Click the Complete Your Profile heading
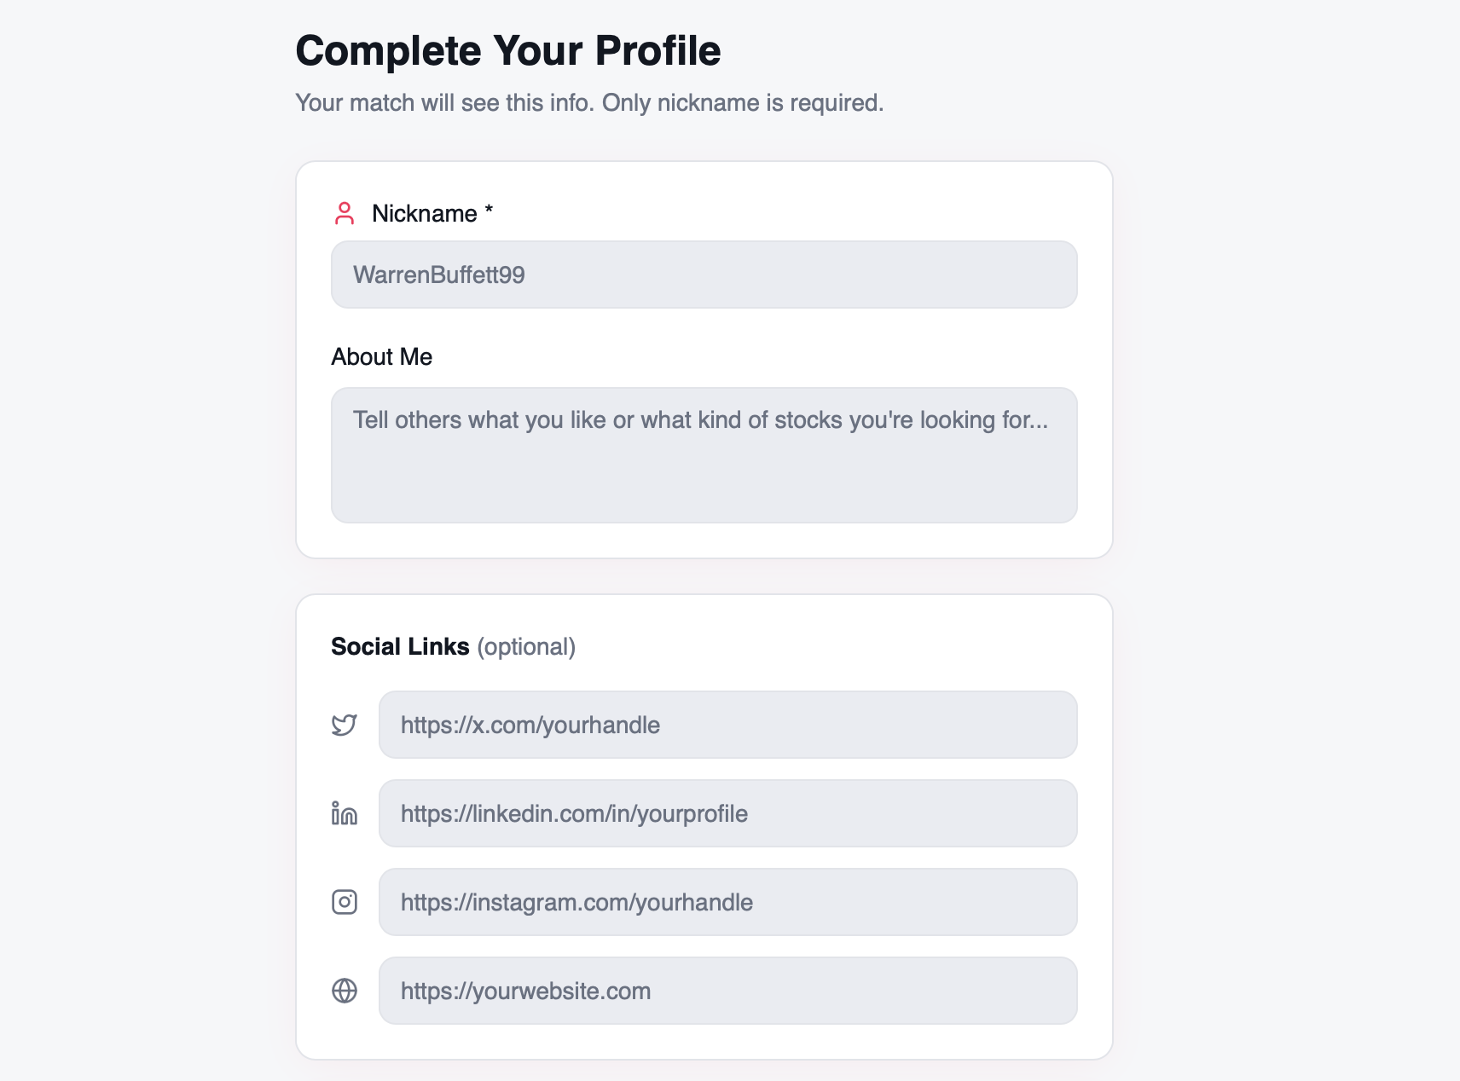 [508, 50]
